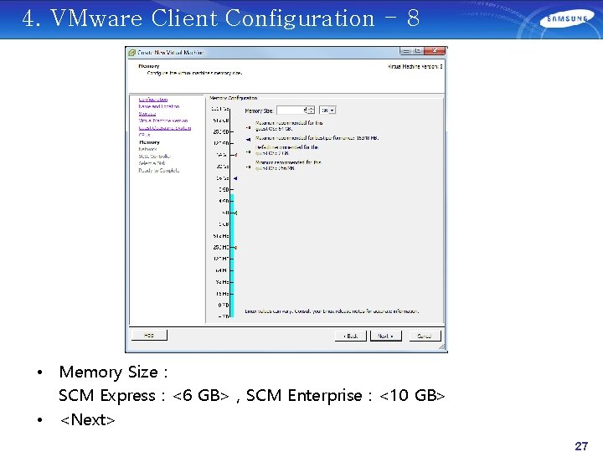This screenshot has width=603, height=452.
Task: Click the minimum recommended legend arrow icon
Action: (248, 167)
